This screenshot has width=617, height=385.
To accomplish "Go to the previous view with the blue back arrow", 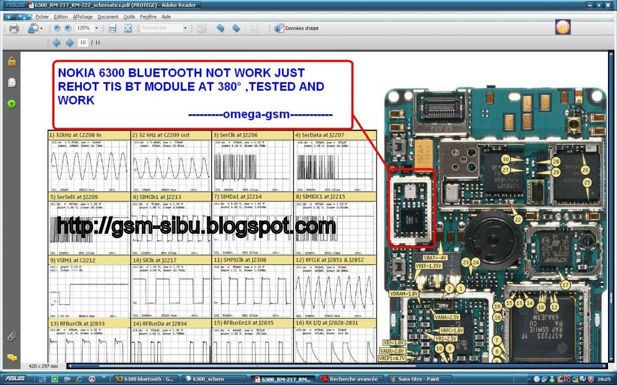I will pyautogui.click(x=220, y=28).
